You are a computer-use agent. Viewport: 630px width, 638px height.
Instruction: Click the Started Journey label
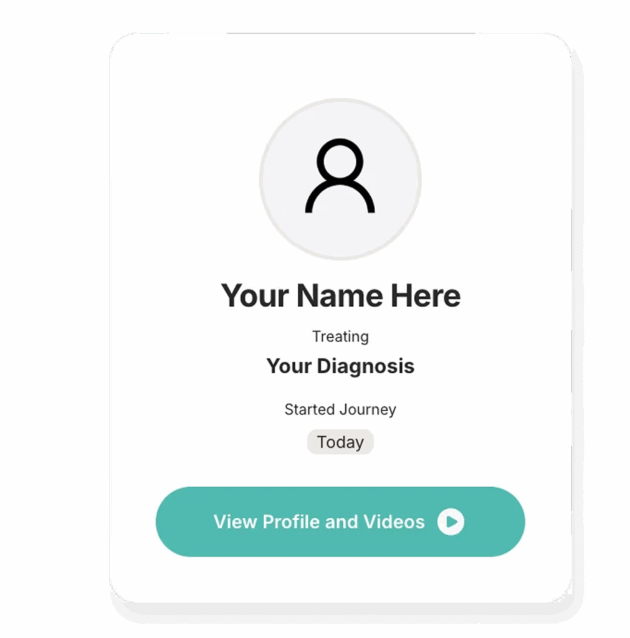340,409
